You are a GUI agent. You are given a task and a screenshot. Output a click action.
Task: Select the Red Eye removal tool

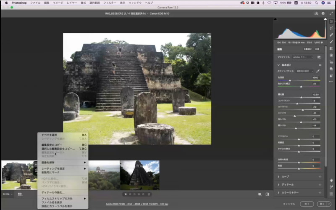point(331,62)
